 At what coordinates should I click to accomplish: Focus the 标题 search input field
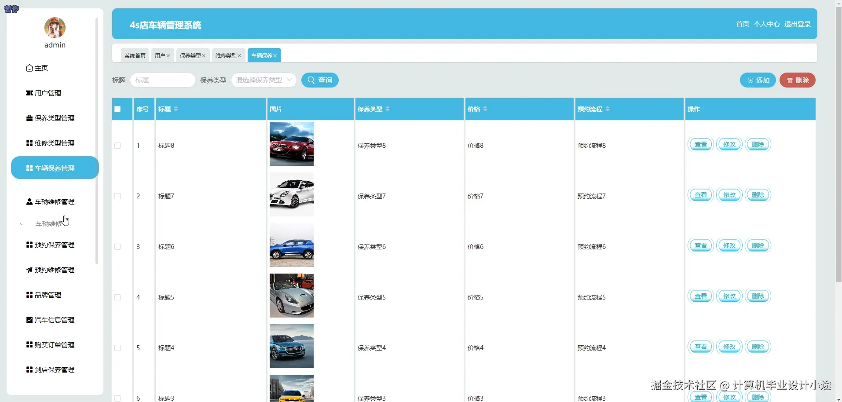coord(163,80)
